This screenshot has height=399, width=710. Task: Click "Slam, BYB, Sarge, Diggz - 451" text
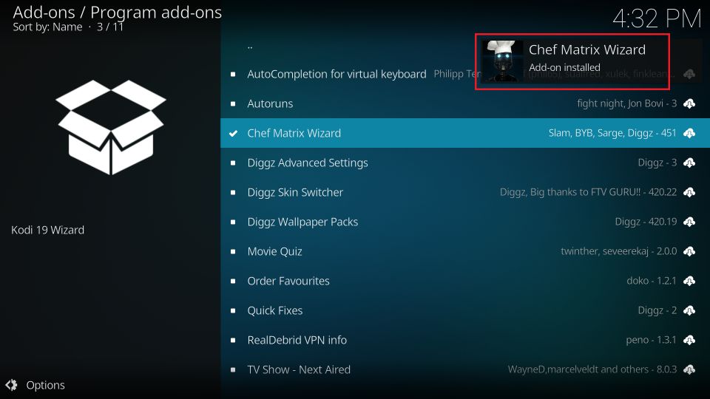(x=612, y=133)
